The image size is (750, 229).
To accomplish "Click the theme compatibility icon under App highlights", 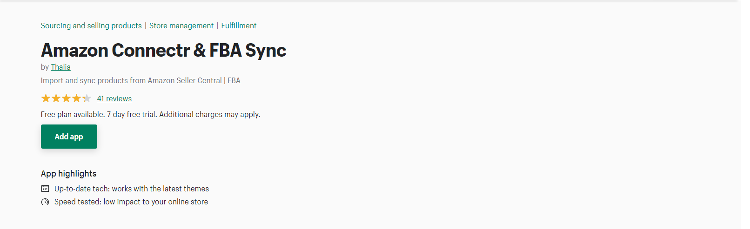I will tap(45, 189).
